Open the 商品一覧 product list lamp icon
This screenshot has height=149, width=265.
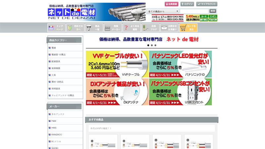click(x=94, y=28)
